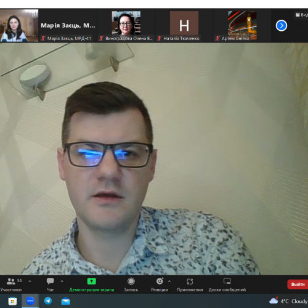The width and height of the screenshot is (308, 308).
Task: Expand reactions options chevron
Action: [x=169, y=281]
